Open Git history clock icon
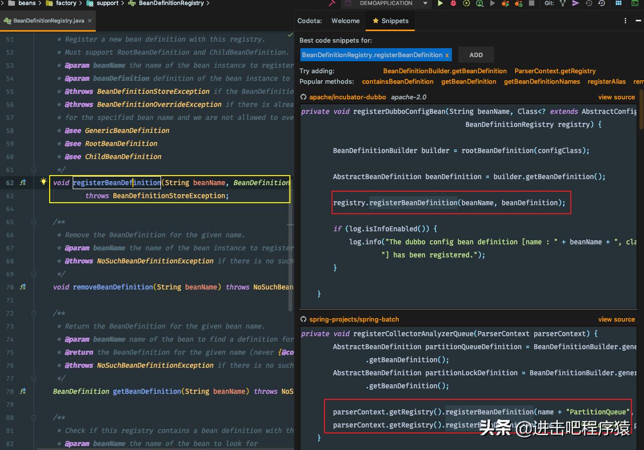644x450 pixels. point(588,4)
